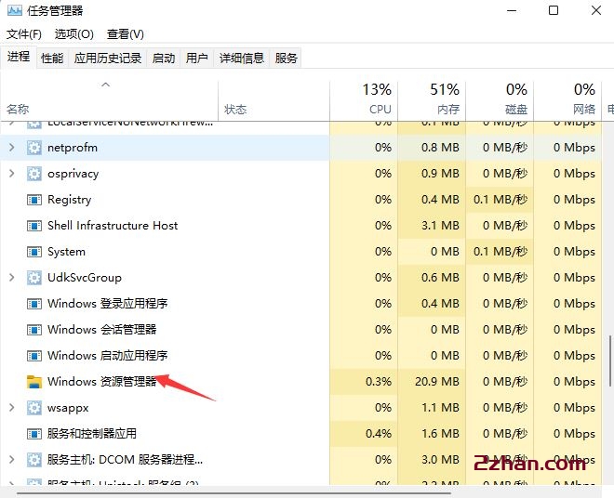614x498 pixels.
Task: Select the System process name
Action: pos(66,252)
